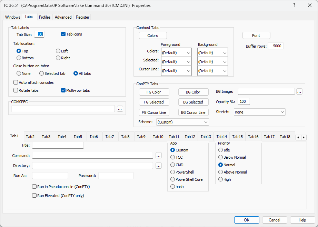Screen dimensions: 318x227
Task: Open the Cursor Line Foreground dropdown
Action: click(x=176, y=71)
